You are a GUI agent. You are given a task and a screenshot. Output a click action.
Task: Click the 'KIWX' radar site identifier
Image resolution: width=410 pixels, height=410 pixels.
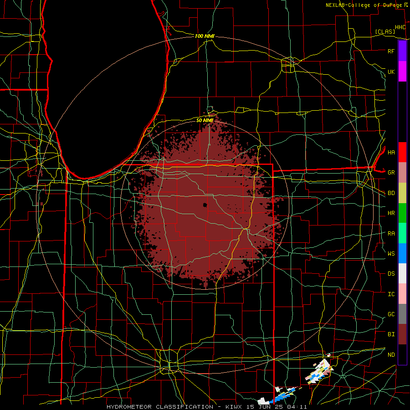(233, 407)
